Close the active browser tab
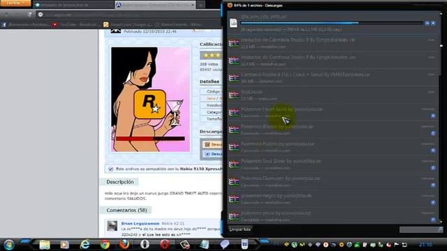447x251 pixels. click(x=193, y=5)
